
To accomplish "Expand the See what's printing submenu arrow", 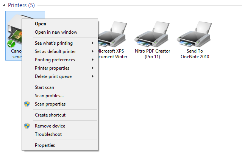I will point(93,43).
